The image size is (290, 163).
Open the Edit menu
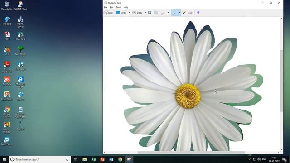click(x=111, y=7)
